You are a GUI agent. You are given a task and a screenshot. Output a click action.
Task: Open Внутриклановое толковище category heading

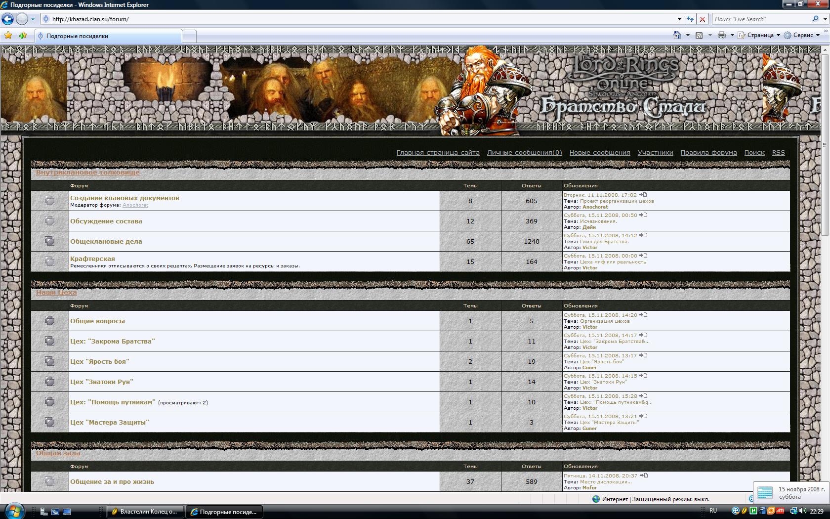pos(87,173)
